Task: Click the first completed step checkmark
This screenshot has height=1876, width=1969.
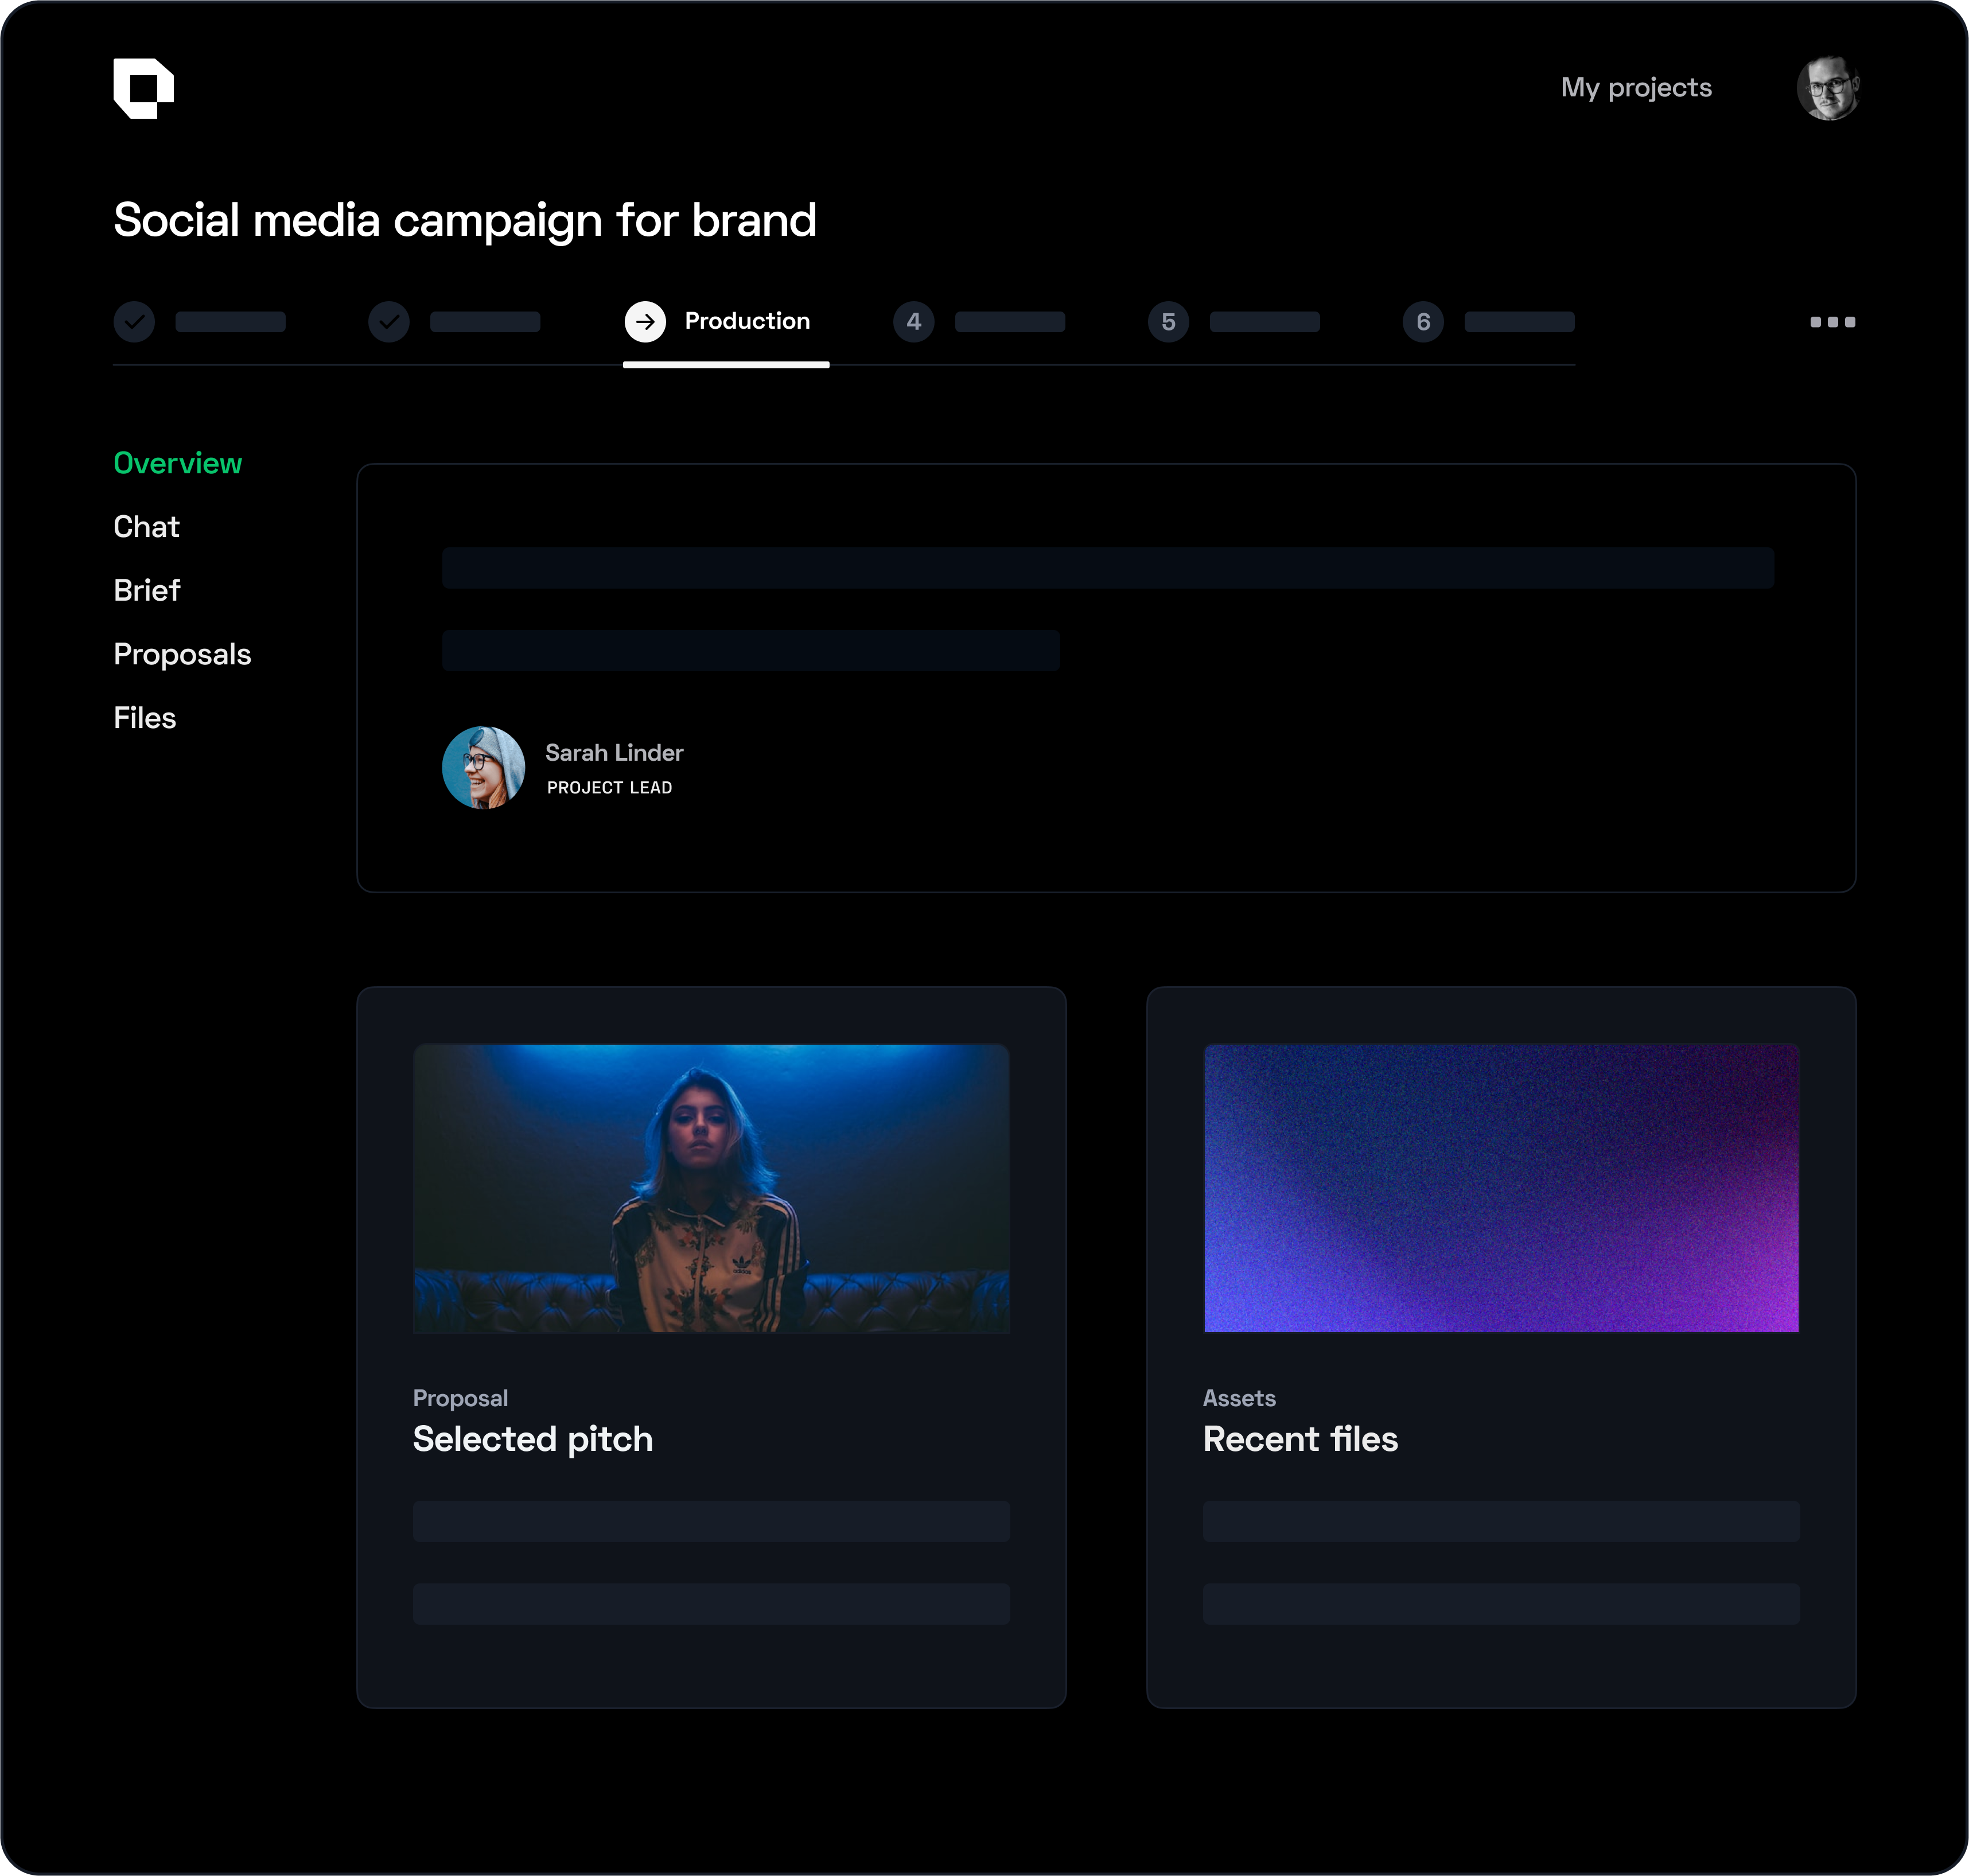Action: pyautogui.click(x=134, y=322)
